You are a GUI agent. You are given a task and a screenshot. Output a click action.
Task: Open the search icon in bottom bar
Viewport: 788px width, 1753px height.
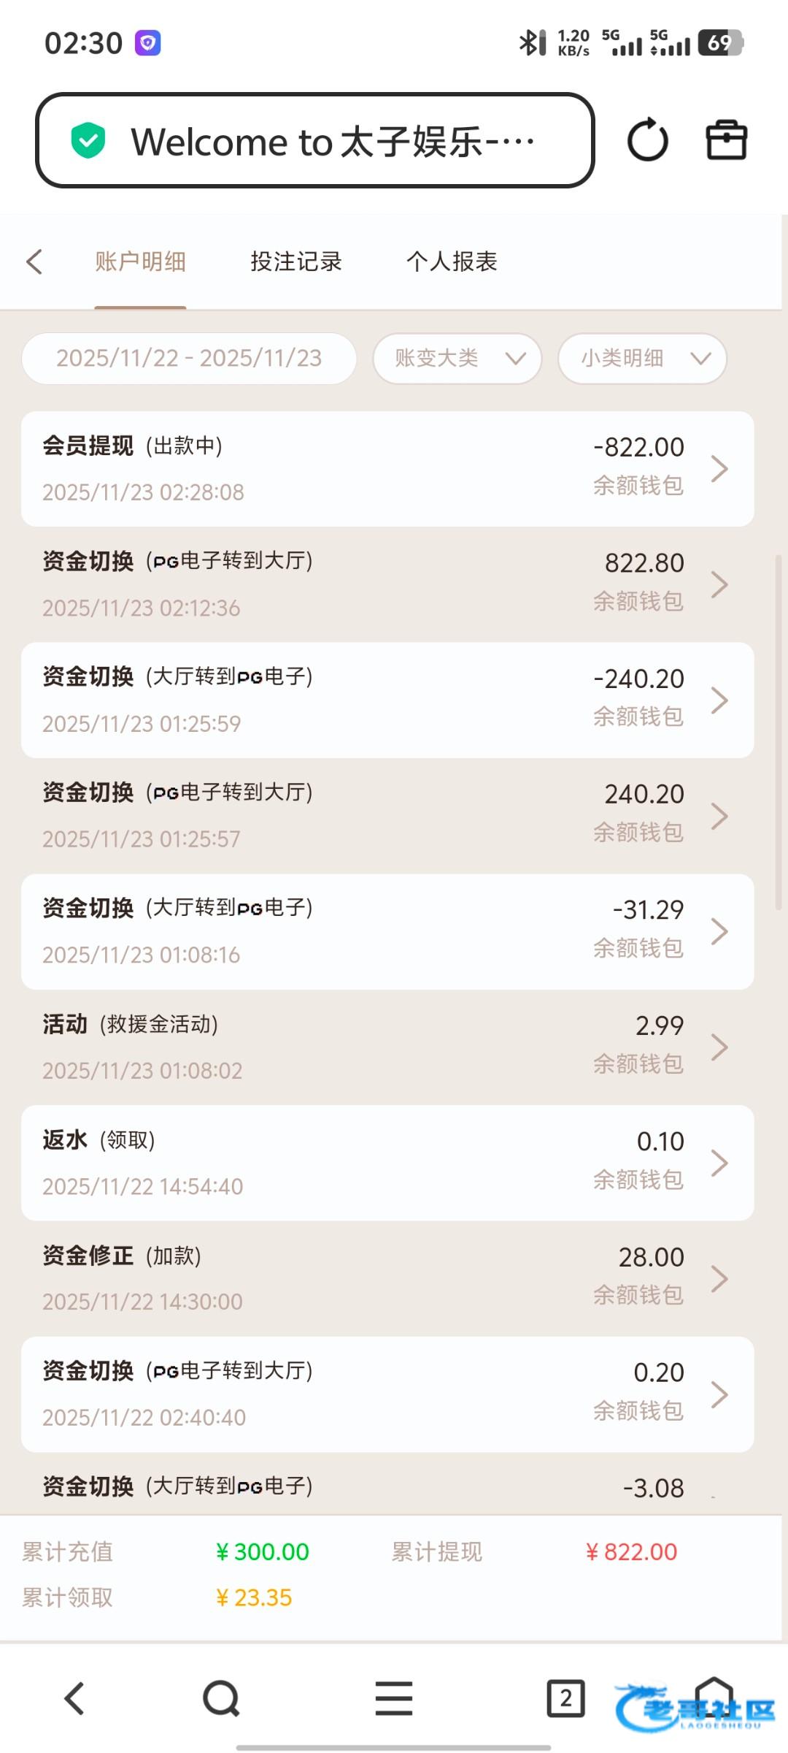pos(221,1698)
